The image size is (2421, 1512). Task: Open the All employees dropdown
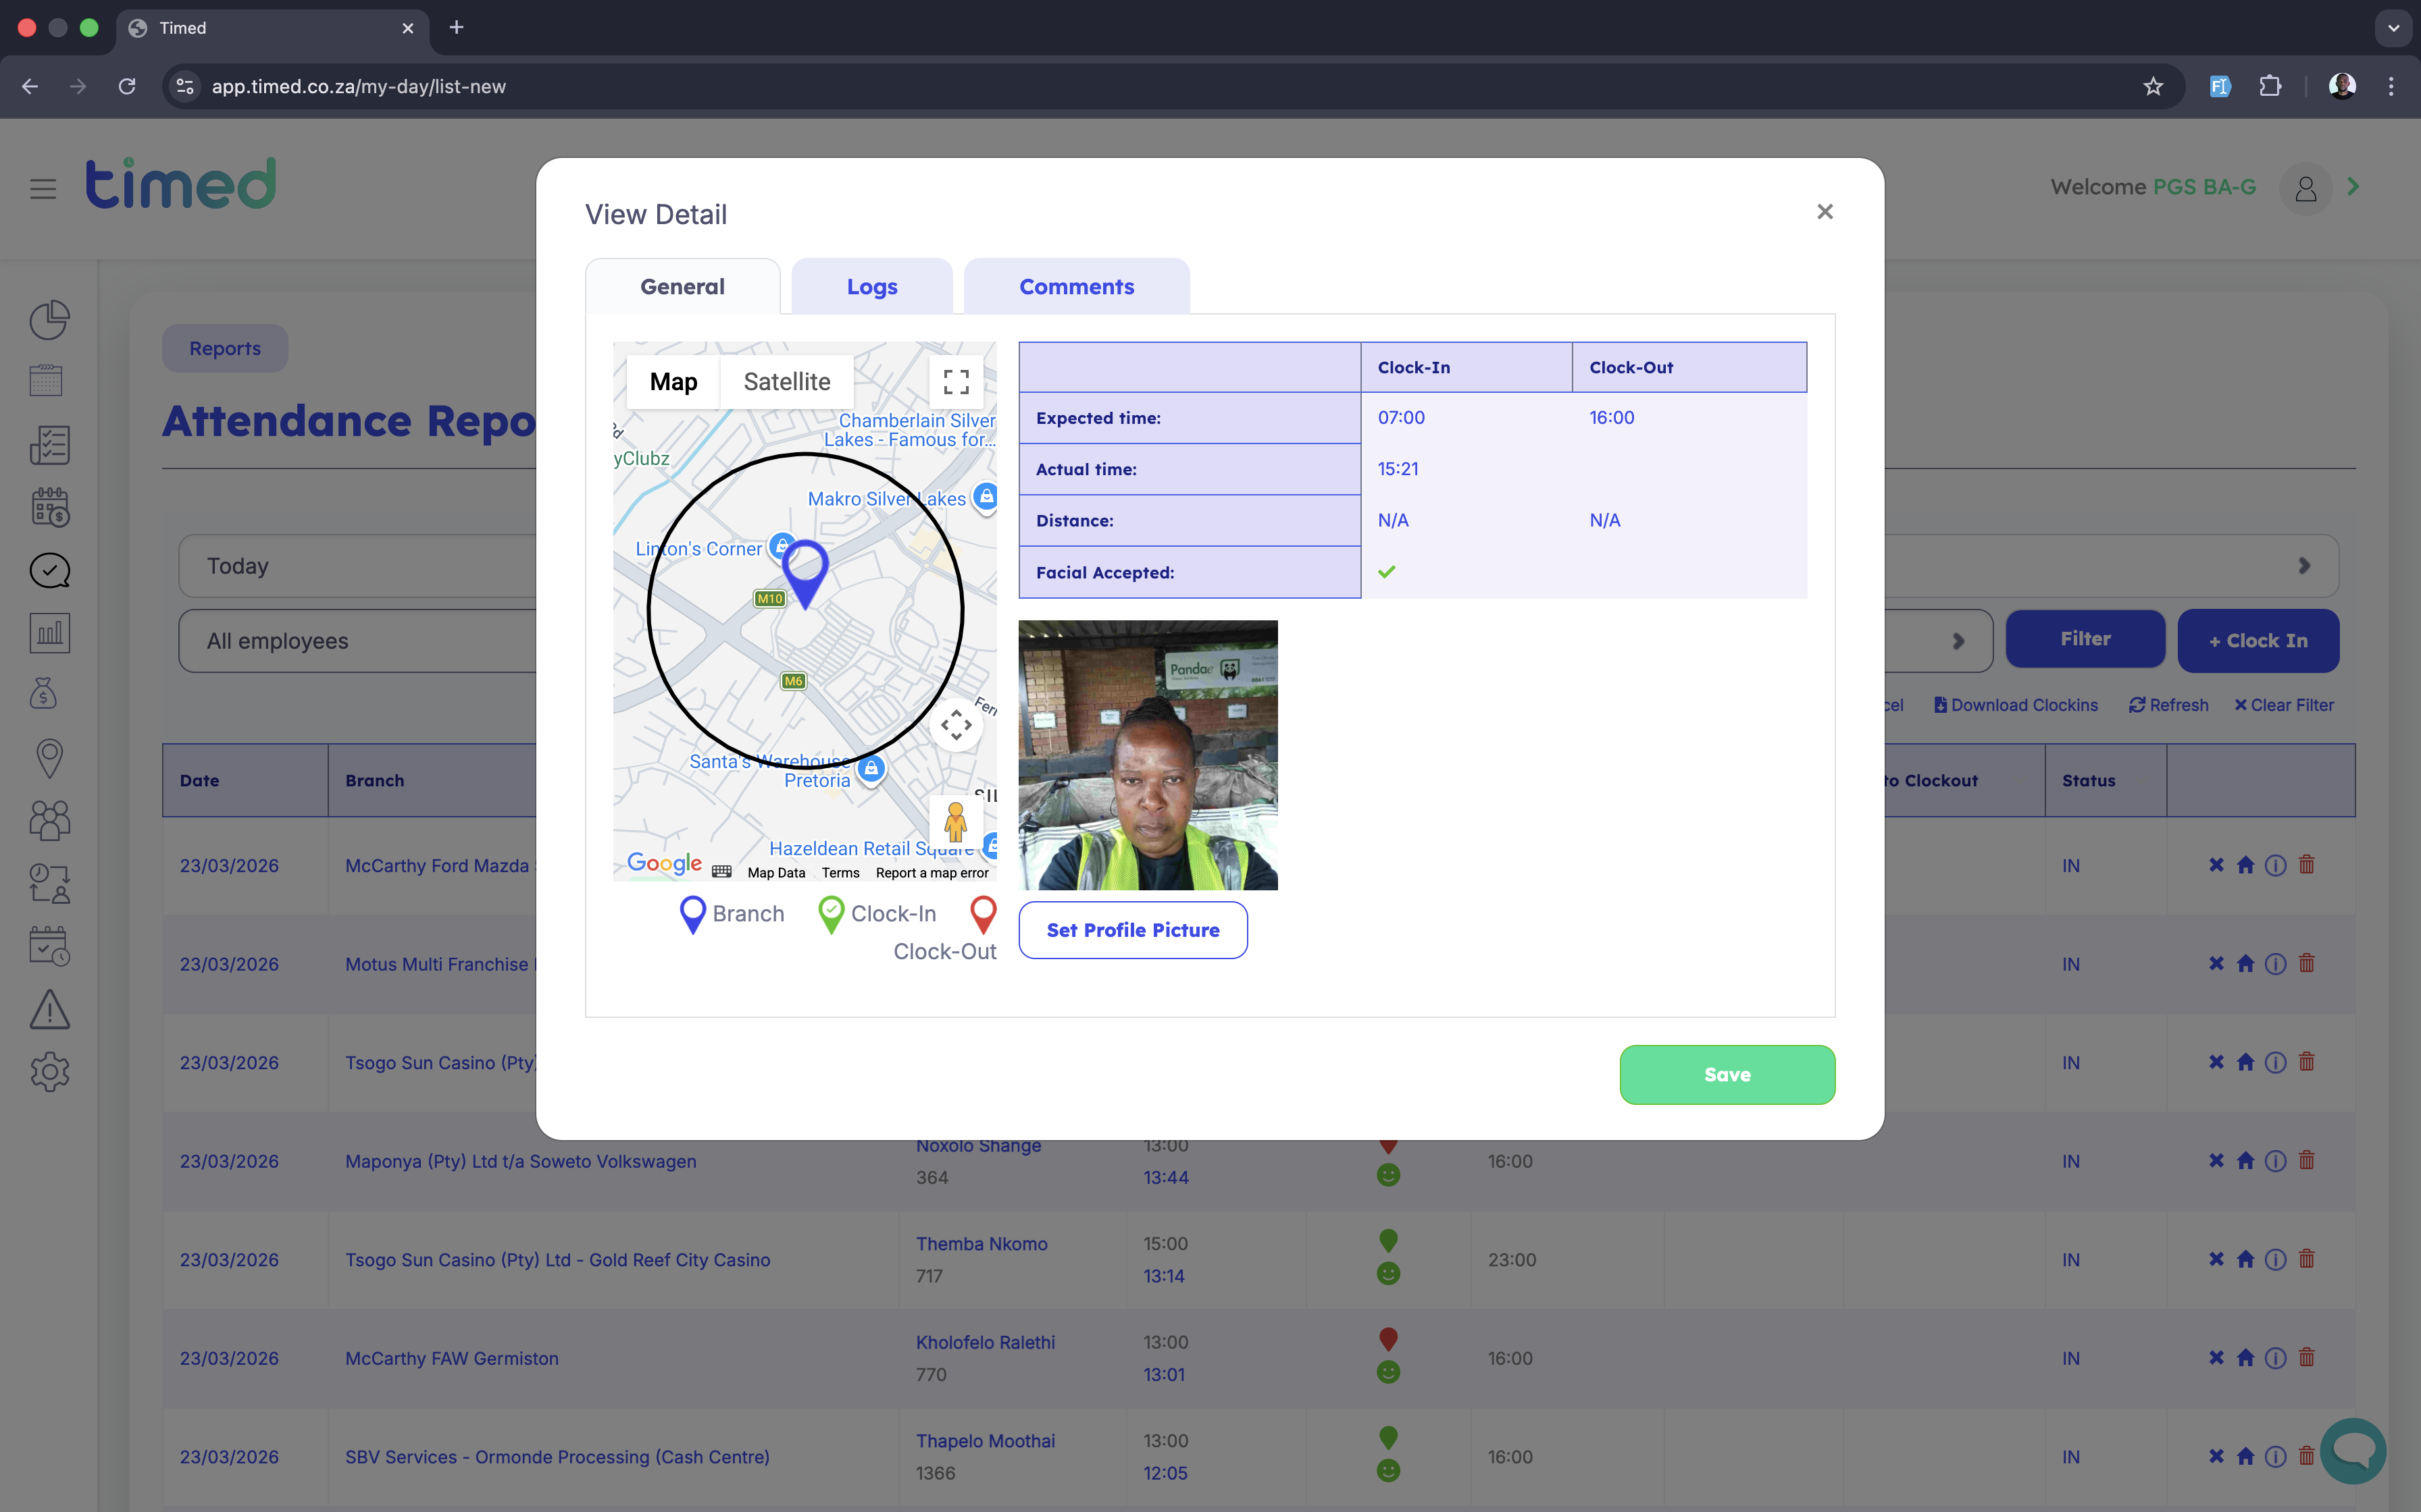[x=358, y=641]
